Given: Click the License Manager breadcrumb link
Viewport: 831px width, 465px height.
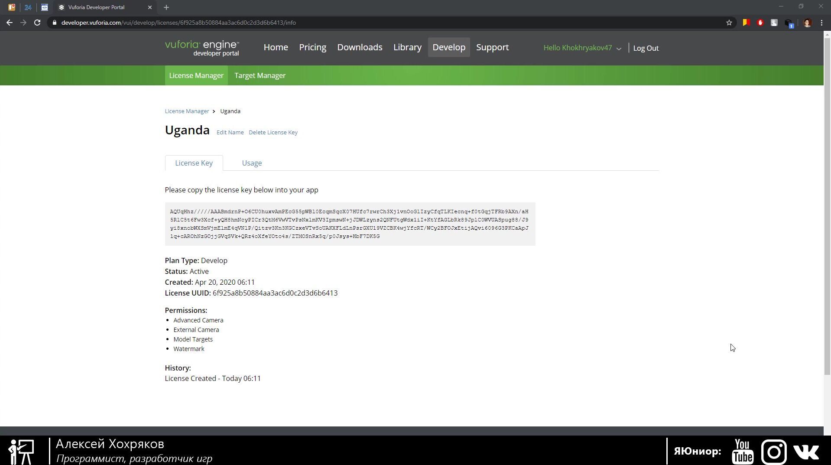Looking at the screenshot, I should (187, 111).
